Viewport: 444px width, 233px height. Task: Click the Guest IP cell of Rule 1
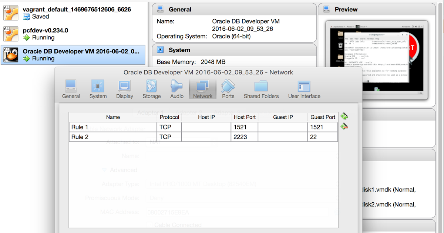click(x=283, y=127)
